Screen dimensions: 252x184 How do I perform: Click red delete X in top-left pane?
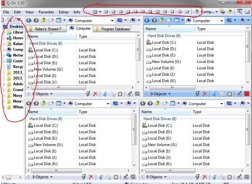tap(95, 94)
